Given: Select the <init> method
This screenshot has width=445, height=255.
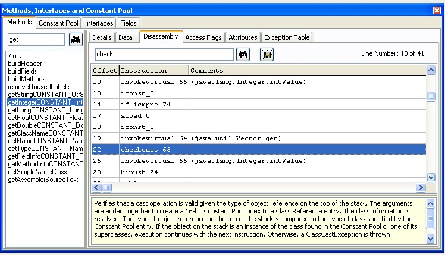Looking at the screenshot, I should pos(45,56).
